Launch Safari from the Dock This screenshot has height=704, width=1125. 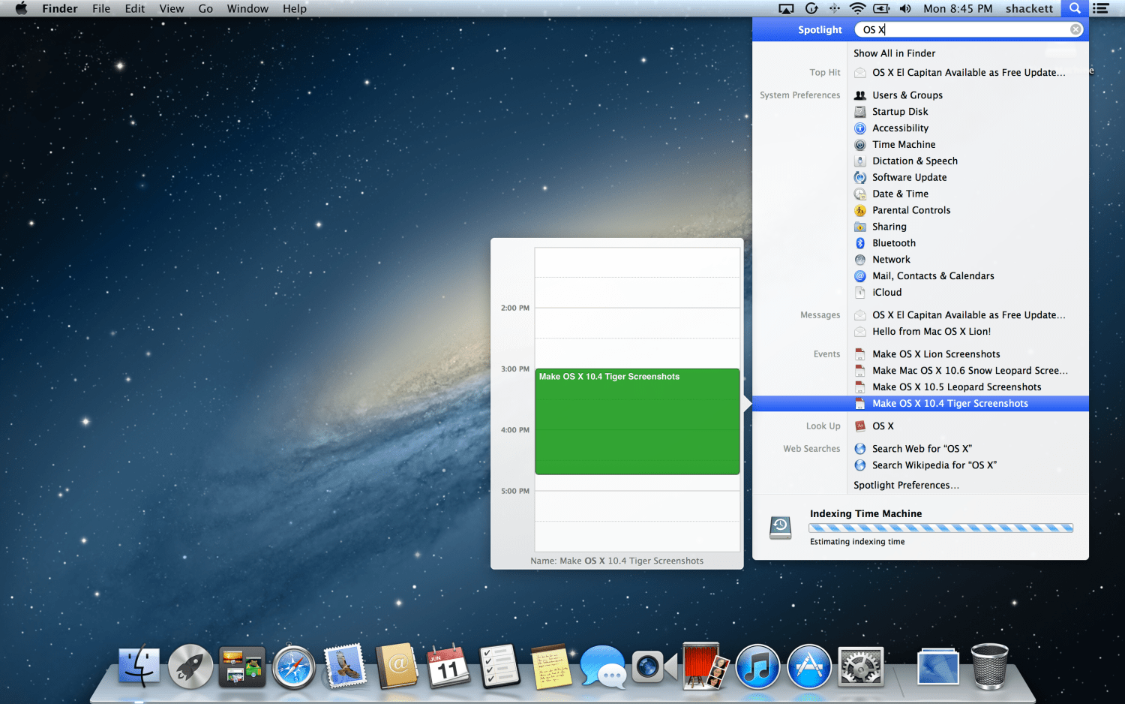pyautogui.click(x=293, y=666)
